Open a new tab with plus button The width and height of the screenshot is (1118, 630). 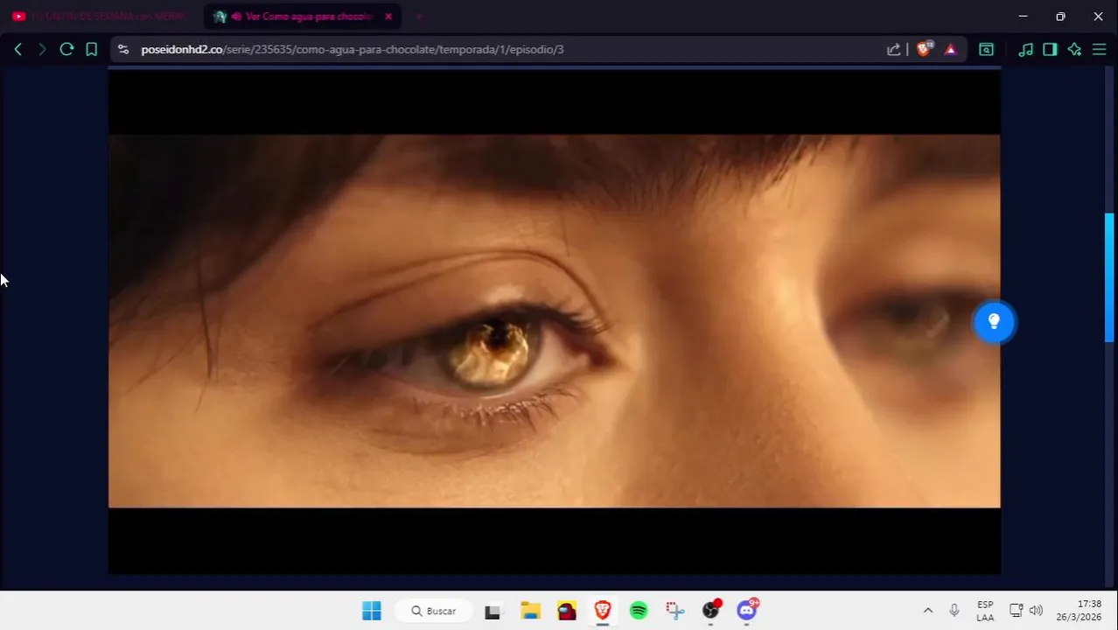(x=419, y=17)
